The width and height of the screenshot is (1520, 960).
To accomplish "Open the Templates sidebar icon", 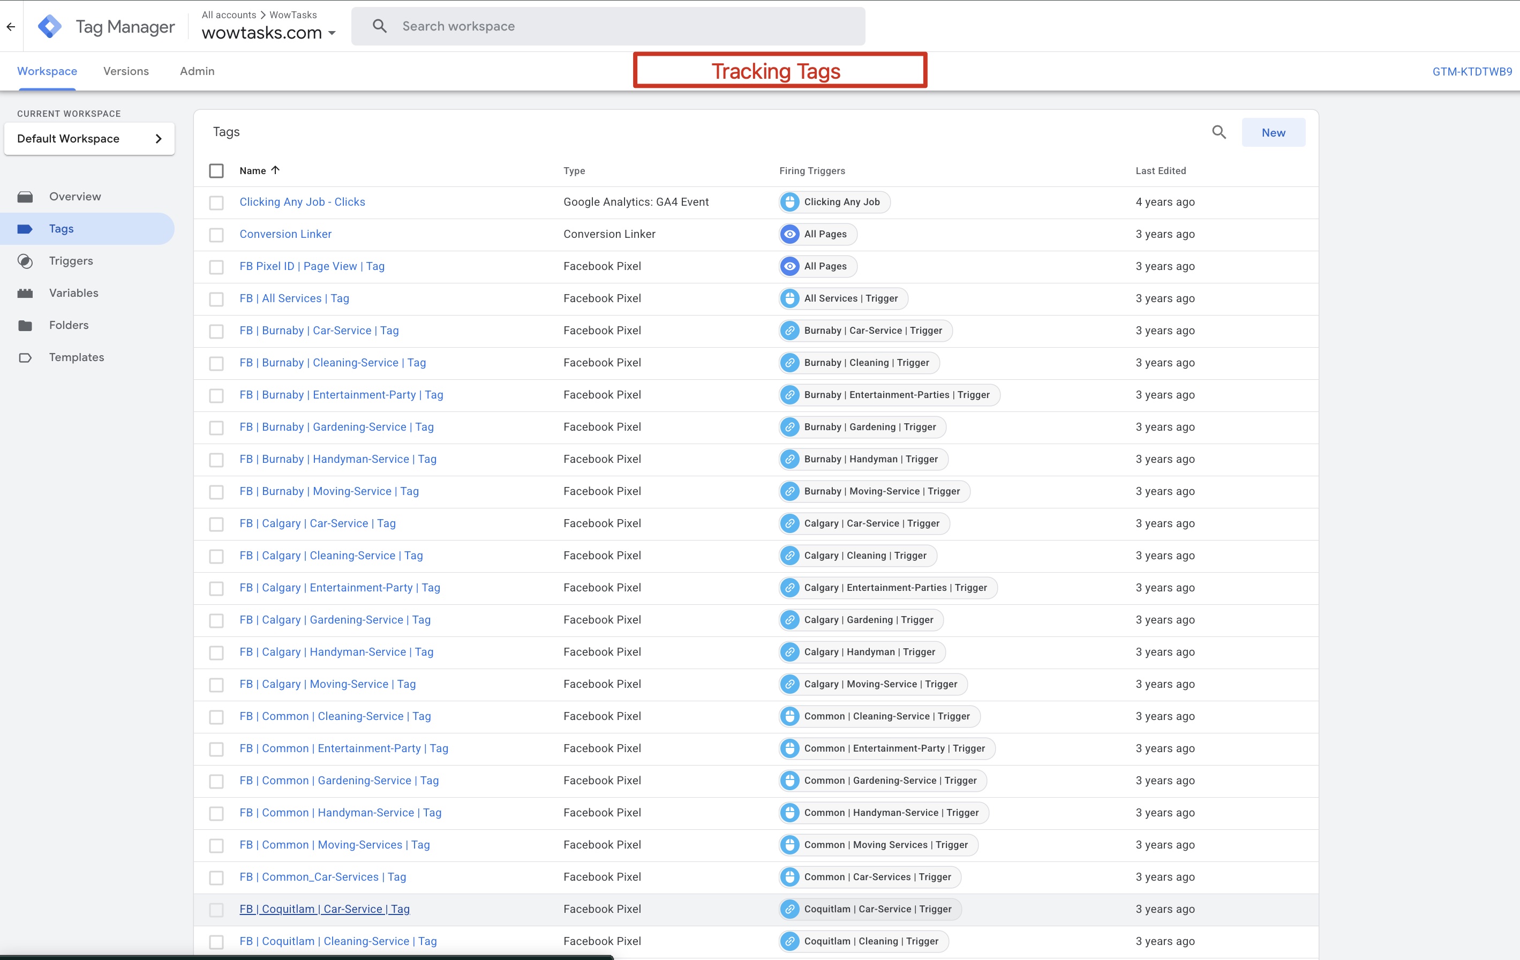I will click(x=25, y=357).
